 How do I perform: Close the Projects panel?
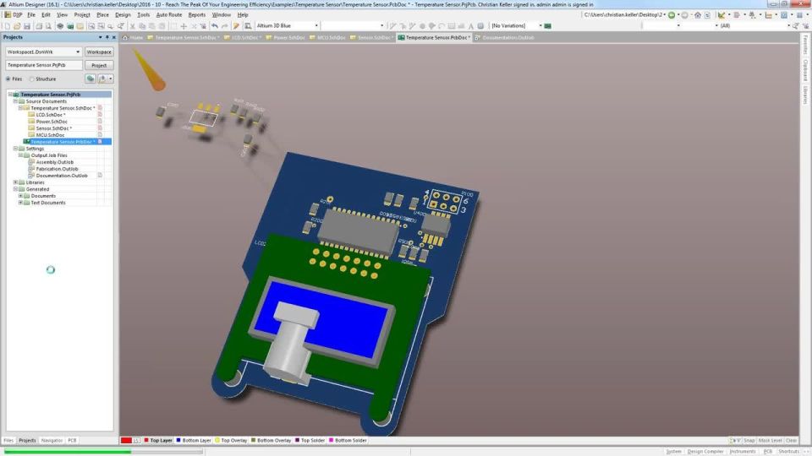(114, 37)
